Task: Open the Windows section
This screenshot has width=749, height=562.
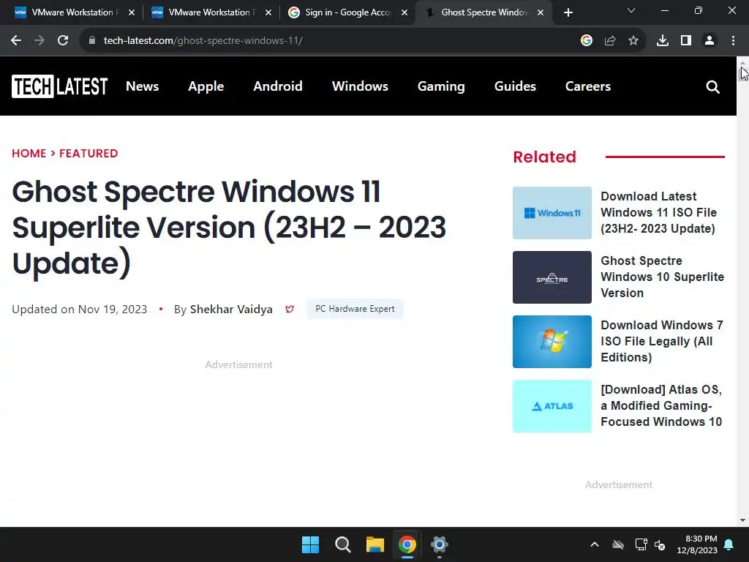Action: (360, 86)
